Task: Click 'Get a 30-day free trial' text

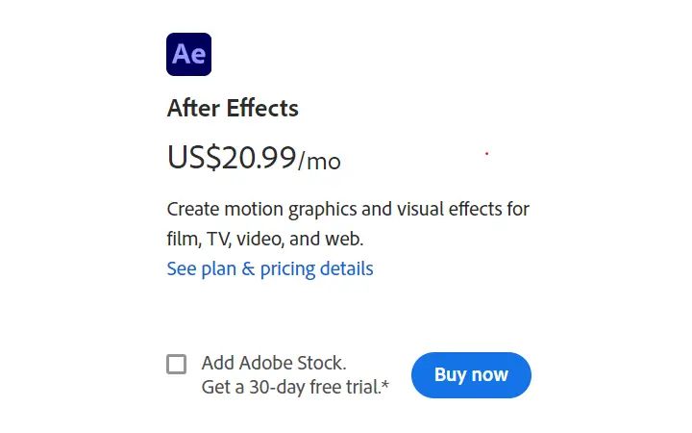Action: coord(291,387)
